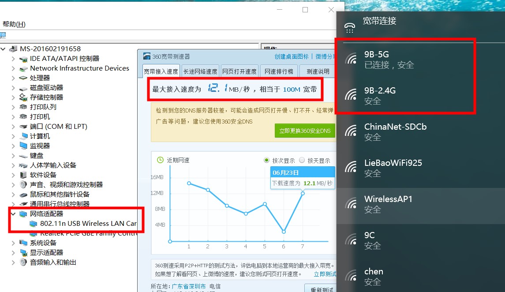
Task: Click the 人体学输入设备 icon
Action: (x=23, y=165)
